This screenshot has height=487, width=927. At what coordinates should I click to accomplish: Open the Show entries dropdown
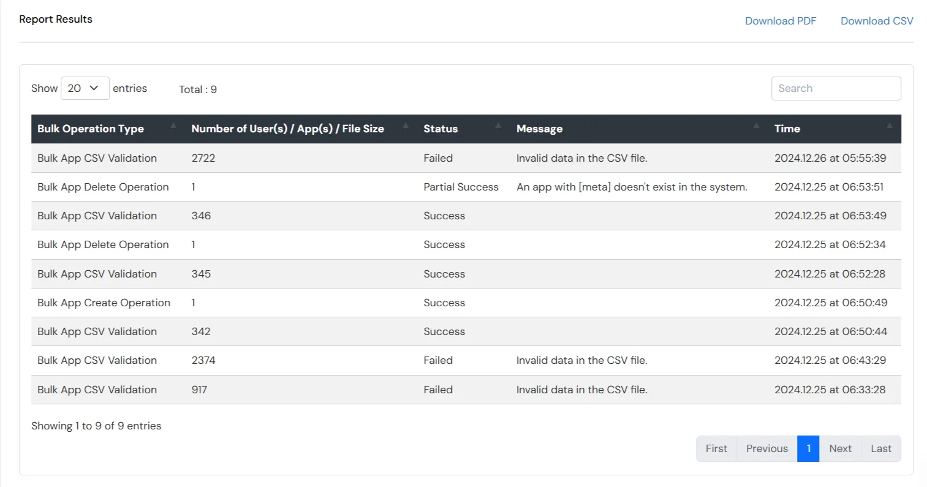(x=85, y=88)
